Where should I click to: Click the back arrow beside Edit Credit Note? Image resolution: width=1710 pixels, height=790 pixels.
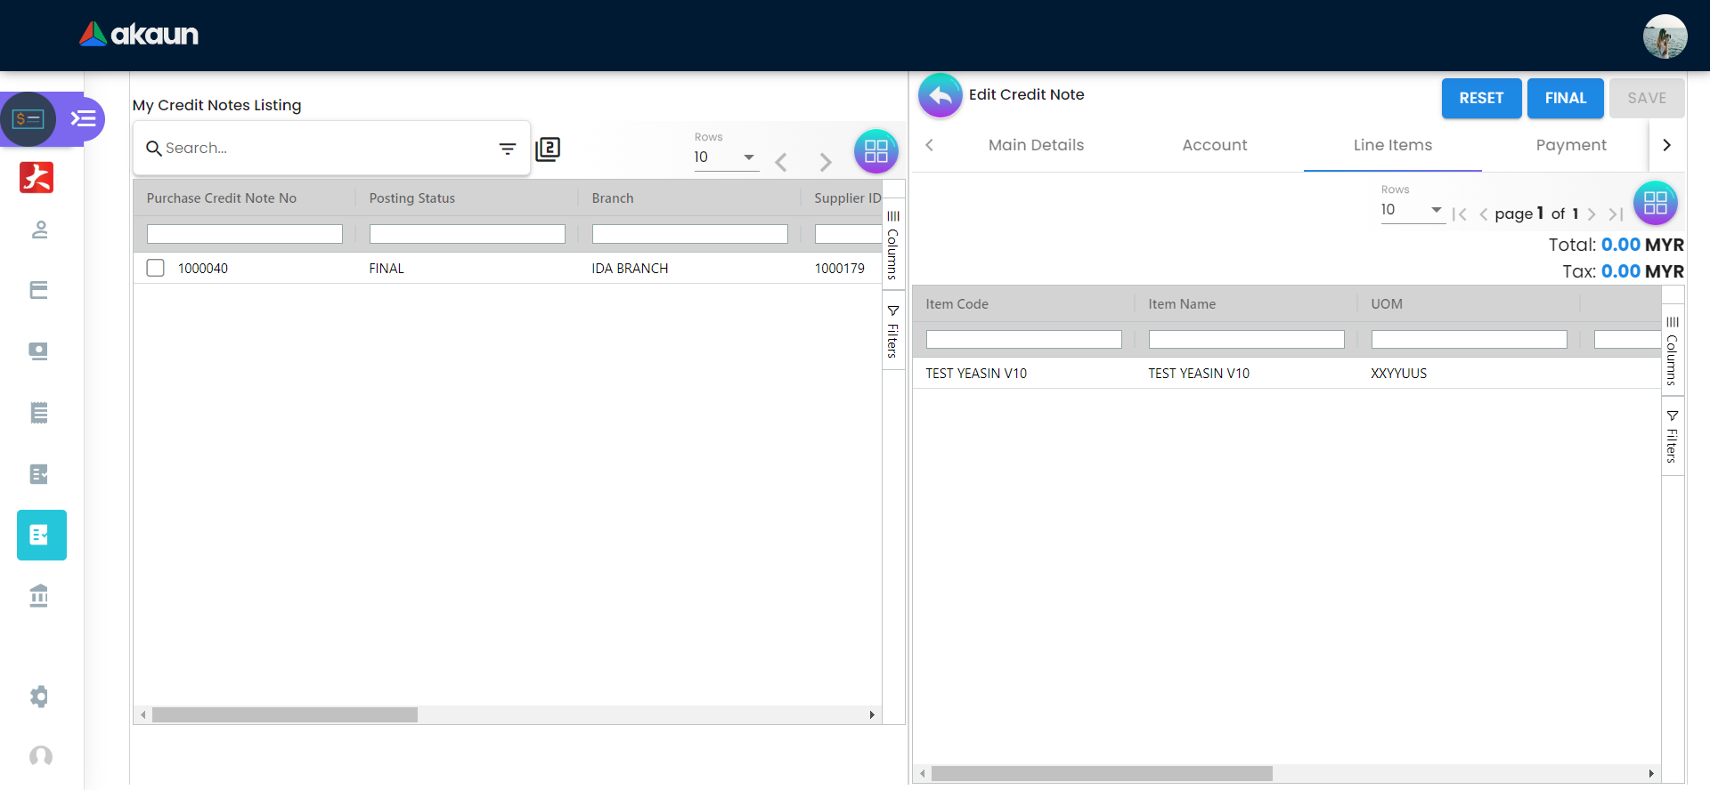(x=940, y=95)
